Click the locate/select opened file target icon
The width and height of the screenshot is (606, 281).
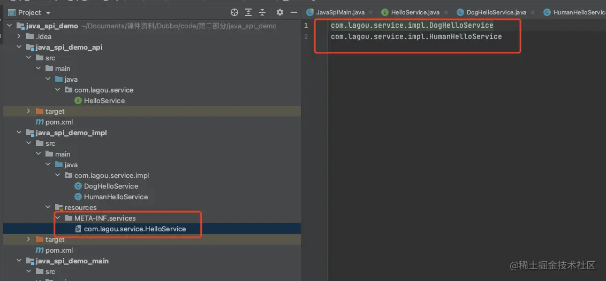click(234, 13)
